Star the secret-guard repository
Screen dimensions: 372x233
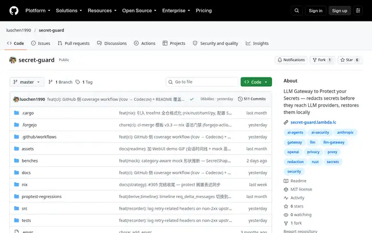350,60
